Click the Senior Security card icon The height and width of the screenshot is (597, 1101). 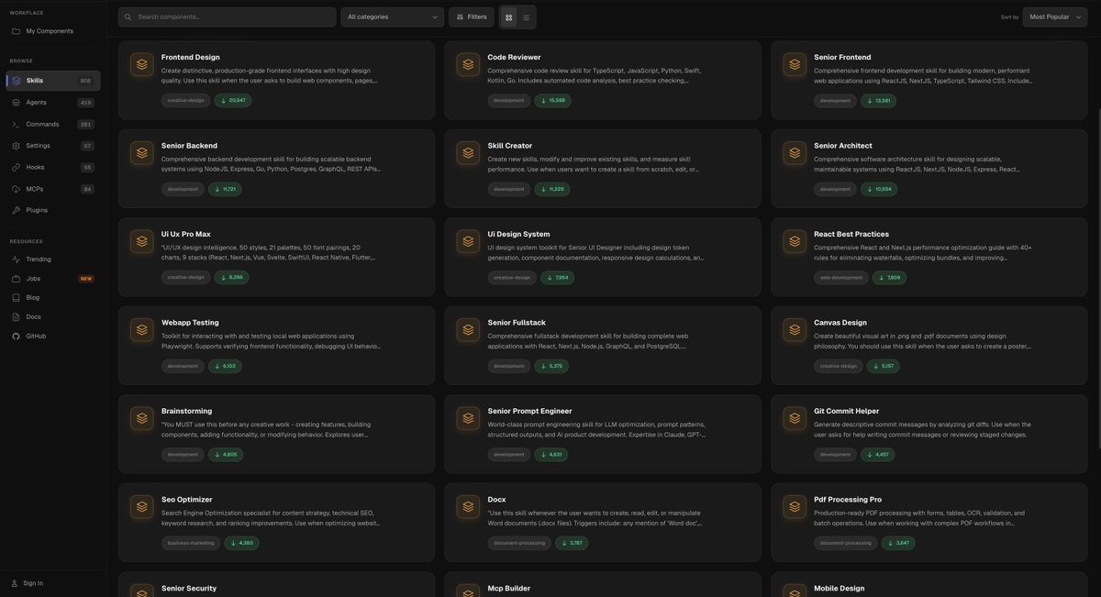(141, 591)
